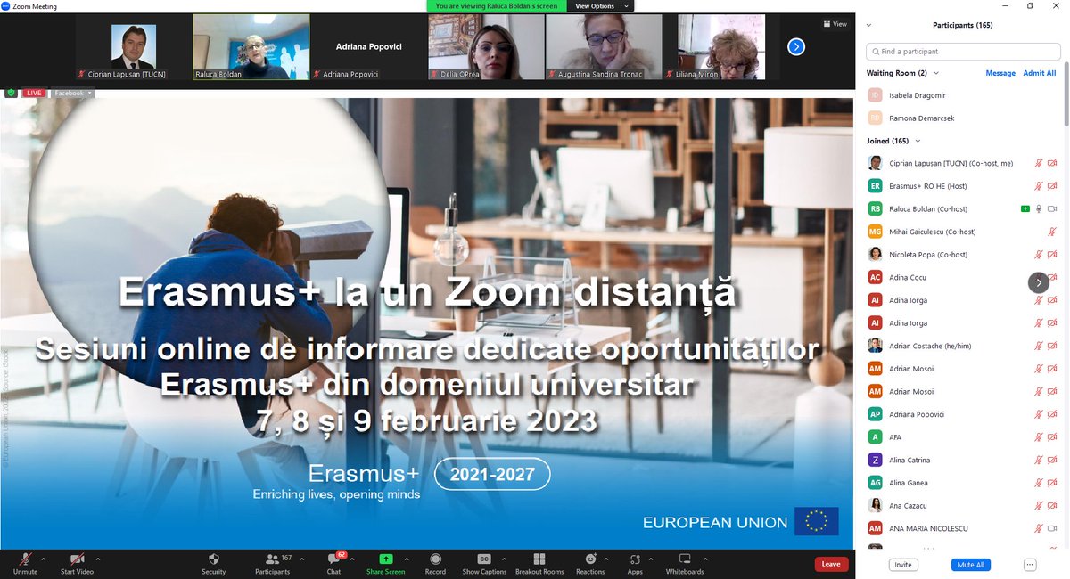Viewport: 1070px width, 579px height.
Task: Toggle Erasmus+ RO HE microphone icon in list
Action: (x=1038, y=186)
